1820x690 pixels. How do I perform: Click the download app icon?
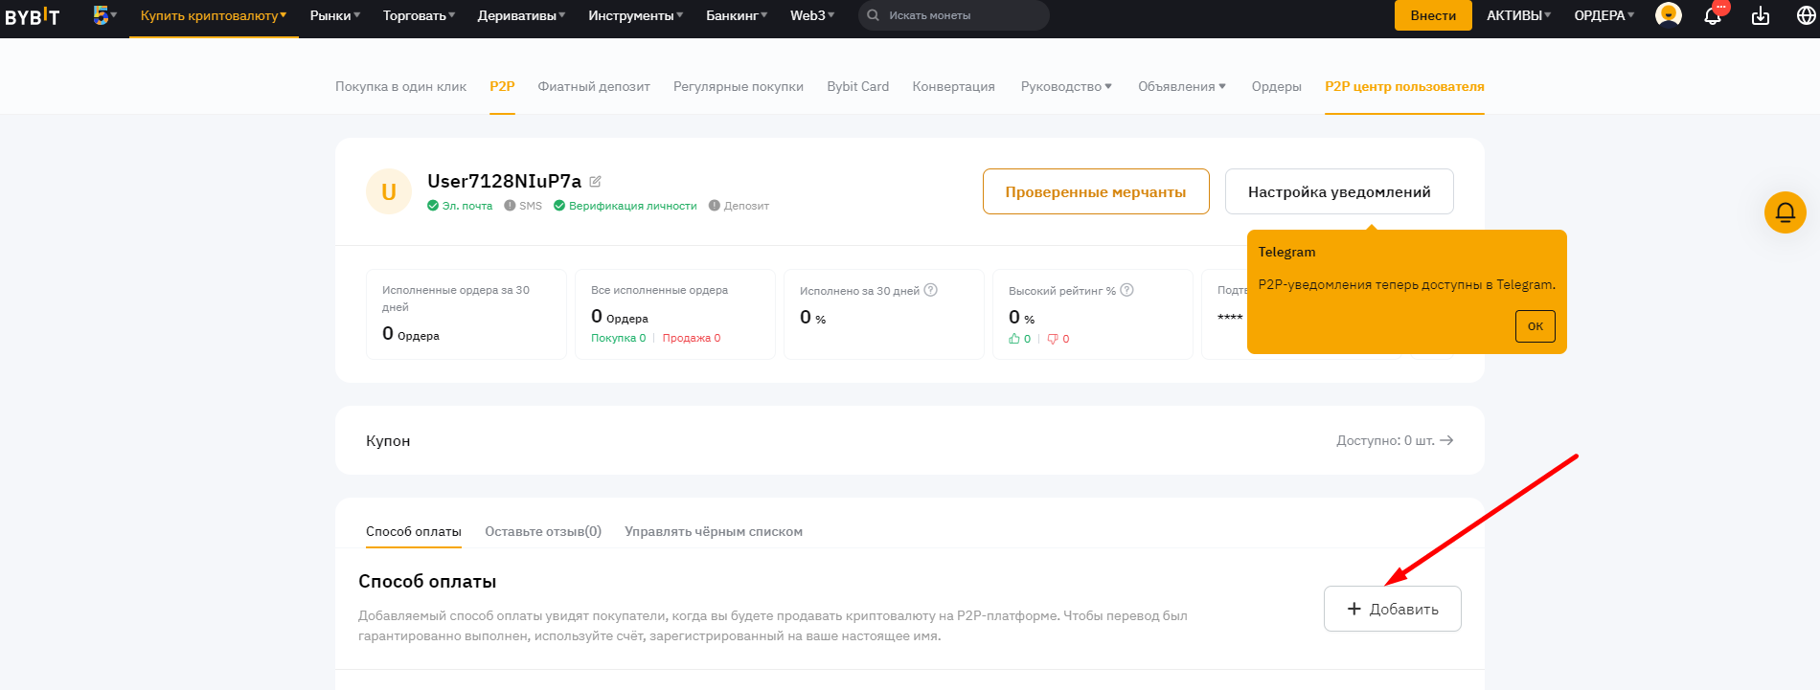1761,15
